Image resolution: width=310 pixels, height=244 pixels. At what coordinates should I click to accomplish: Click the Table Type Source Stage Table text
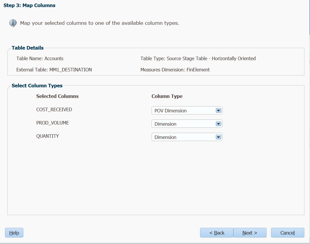(x=198, y=58)
